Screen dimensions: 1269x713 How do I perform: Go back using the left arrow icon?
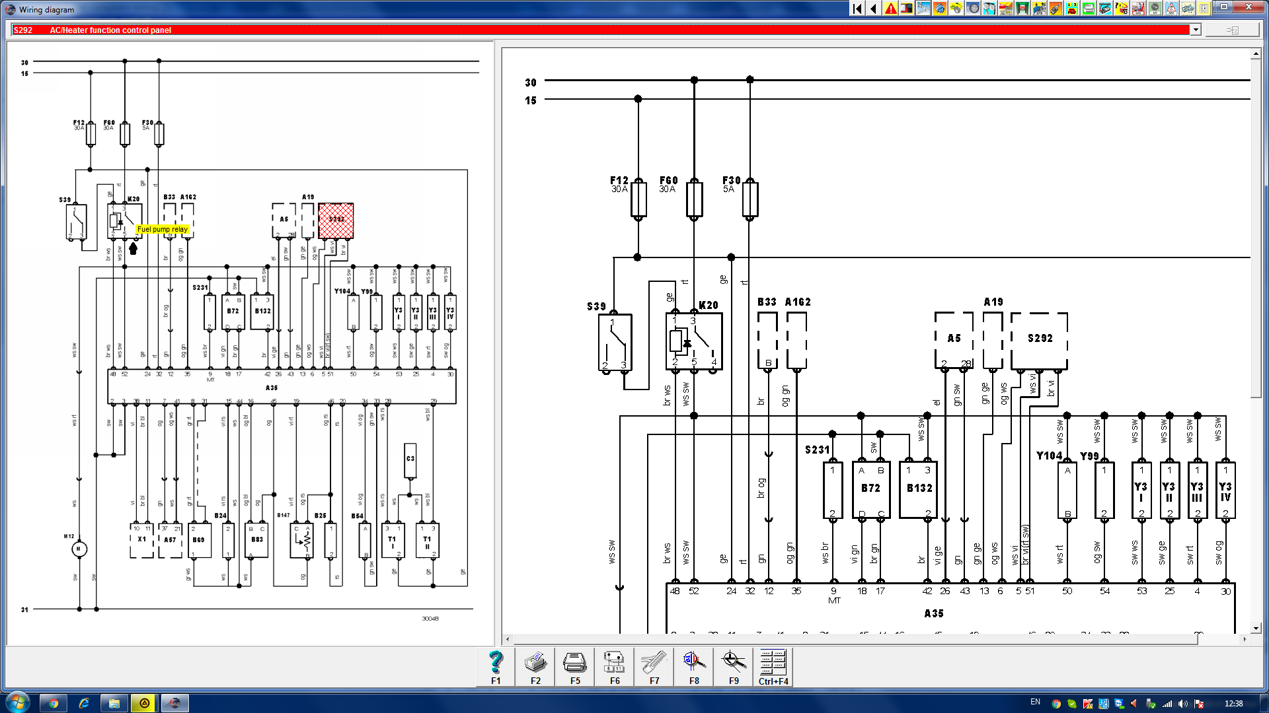(x=874, y=9)
